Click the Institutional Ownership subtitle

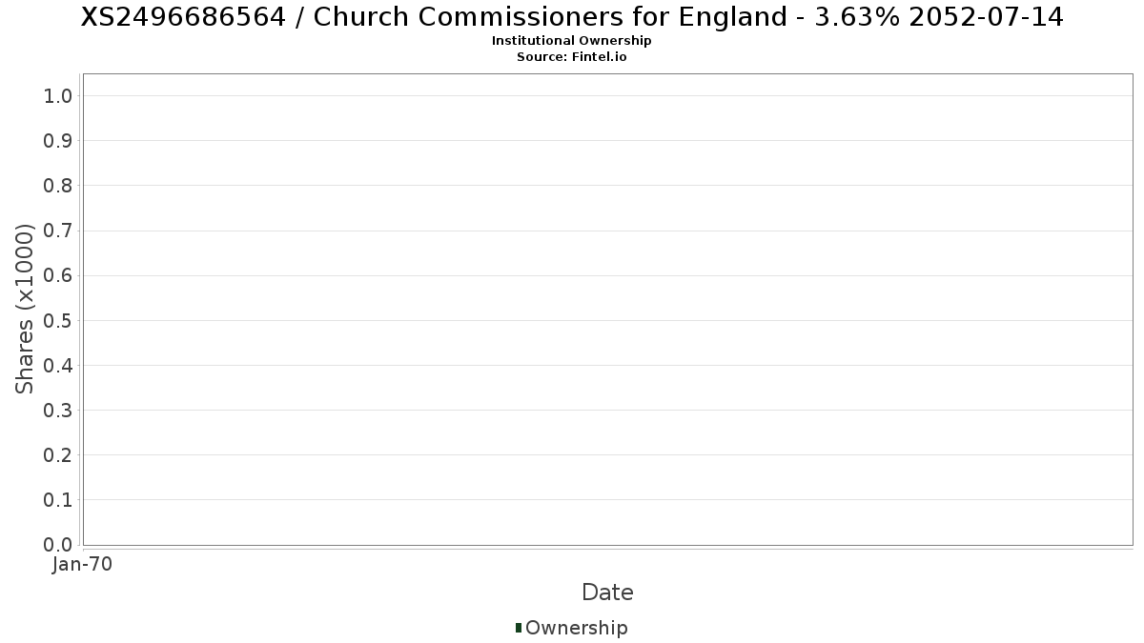571,41
